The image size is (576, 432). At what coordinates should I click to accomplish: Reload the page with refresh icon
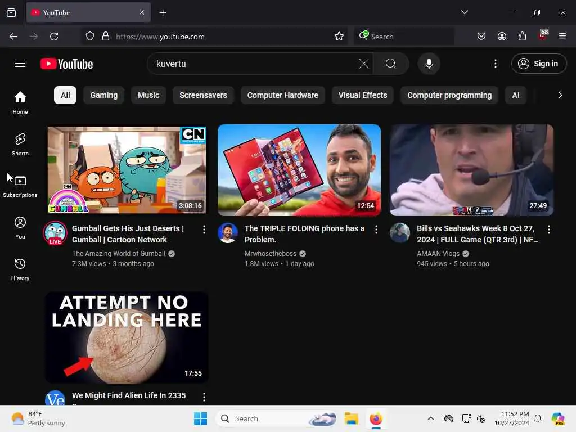[x=54, y=37]
